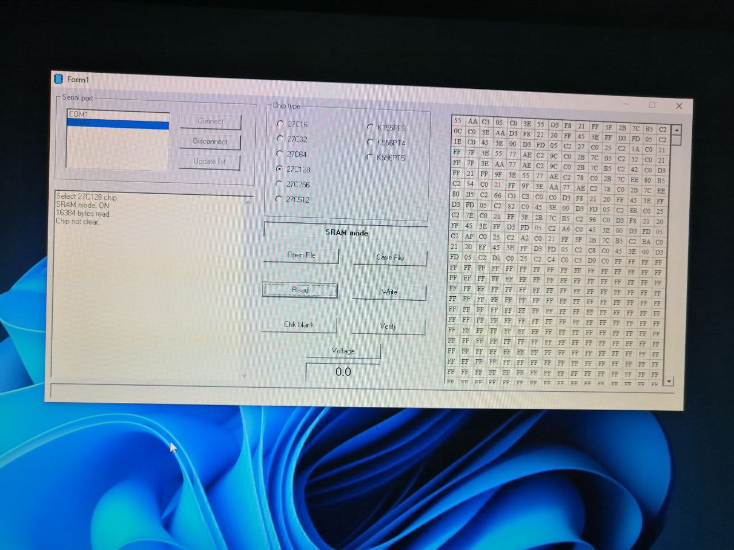Click the log panel scroll down arrow

[x=244, y=375]
